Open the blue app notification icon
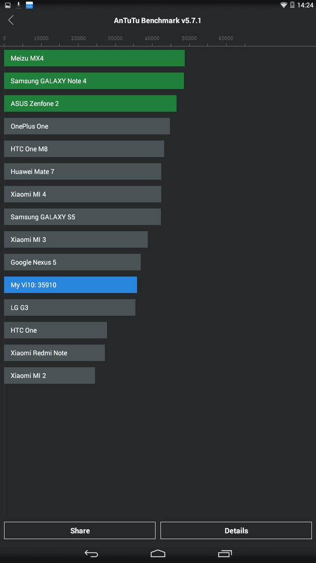This screenshot has height=563, width=316. pos(29,5)
